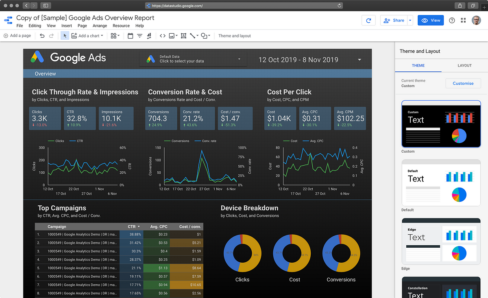Insert URL embed code icon
This screenshot has width=488, height=298.
pyautogui.click(x=162, y=36)
